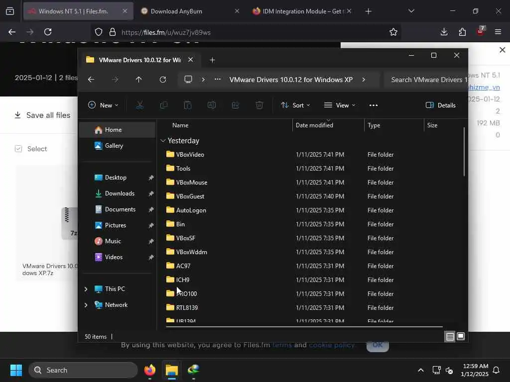
Task: Open the New dropdown in Explorer
Action: coord(104,105)
